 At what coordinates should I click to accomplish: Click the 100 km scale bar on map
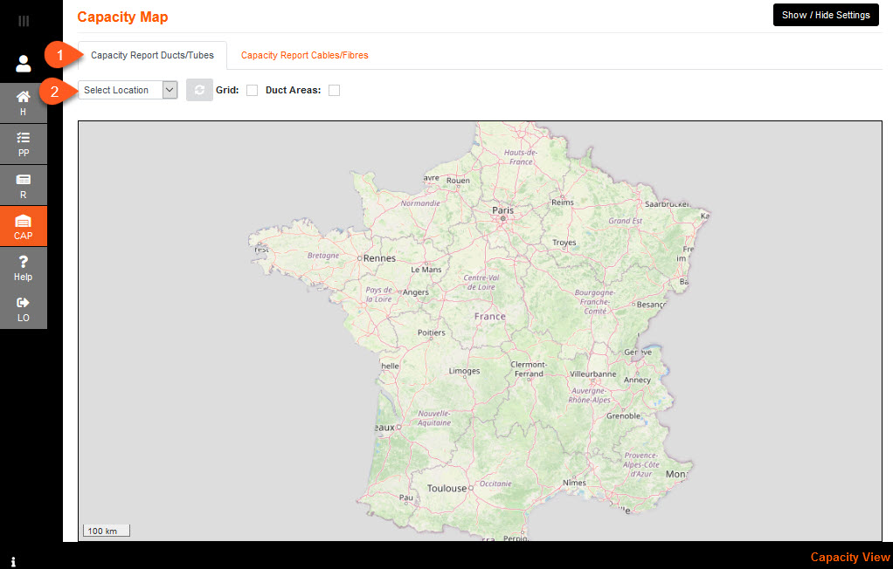pyautogui.click(x=107, y=531)
